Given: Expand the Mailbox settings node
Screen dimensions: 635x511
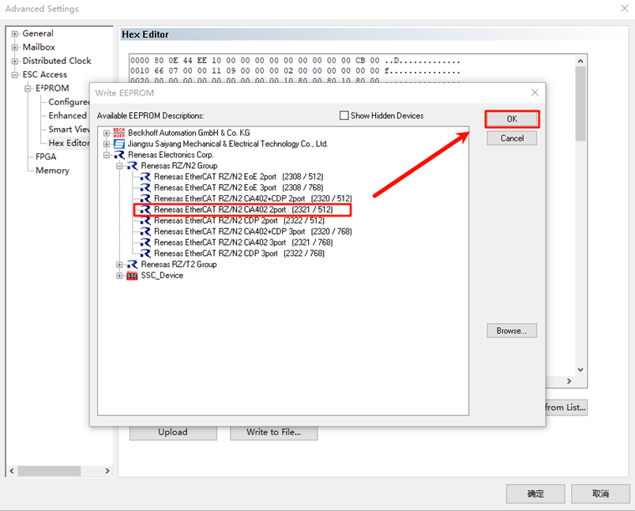Looking at the screenshot, I should [x=15, y=47].
